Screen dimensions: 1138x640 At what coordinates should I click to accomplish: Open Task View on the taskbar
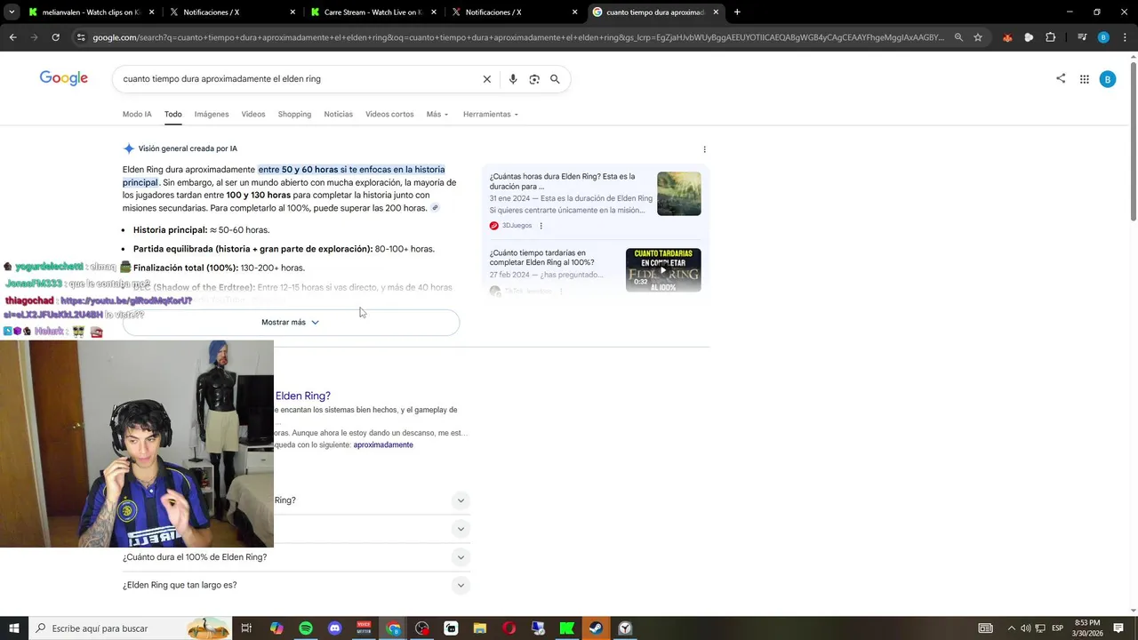click(246, 628)
